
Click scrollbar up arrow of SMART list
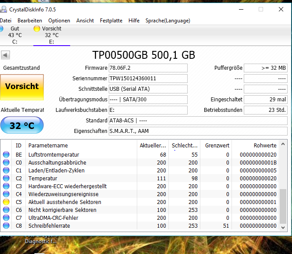click(283, 144)
